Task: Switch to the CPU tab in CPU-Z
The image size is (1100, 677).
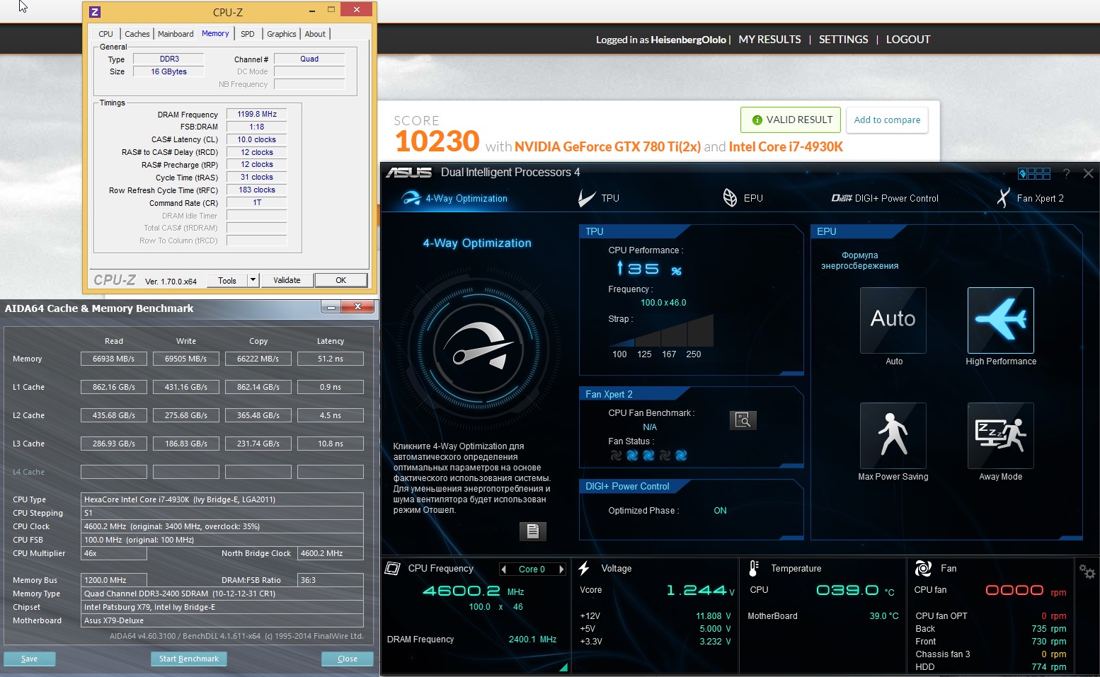Action: click(105, 34)
